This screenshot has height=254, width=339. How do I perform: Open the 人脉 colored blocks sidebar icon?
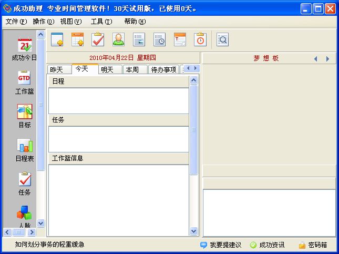click(24, 212)
